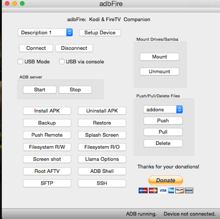Image resolution: width=220 pixels, height=219 pixels.
Task: Click Uninstall APK
Action: click(x=102, y=111)
